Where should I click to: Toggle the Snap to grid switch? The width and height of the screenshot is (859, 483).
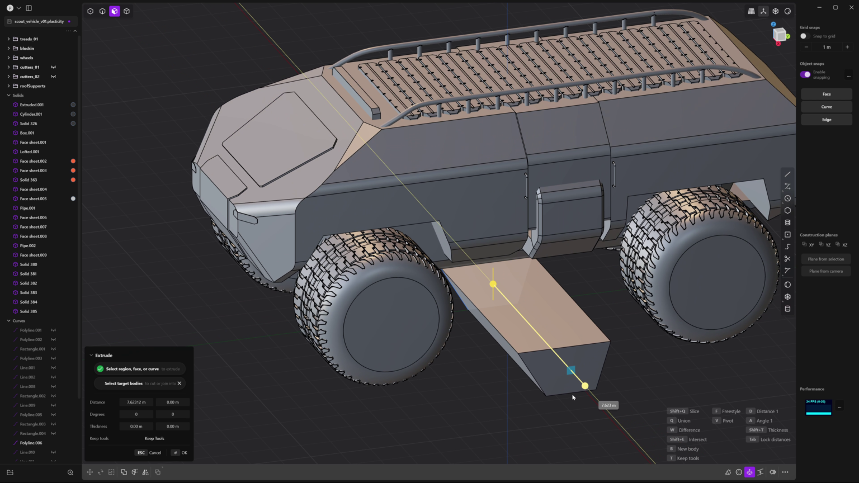[x=804, y=36]
